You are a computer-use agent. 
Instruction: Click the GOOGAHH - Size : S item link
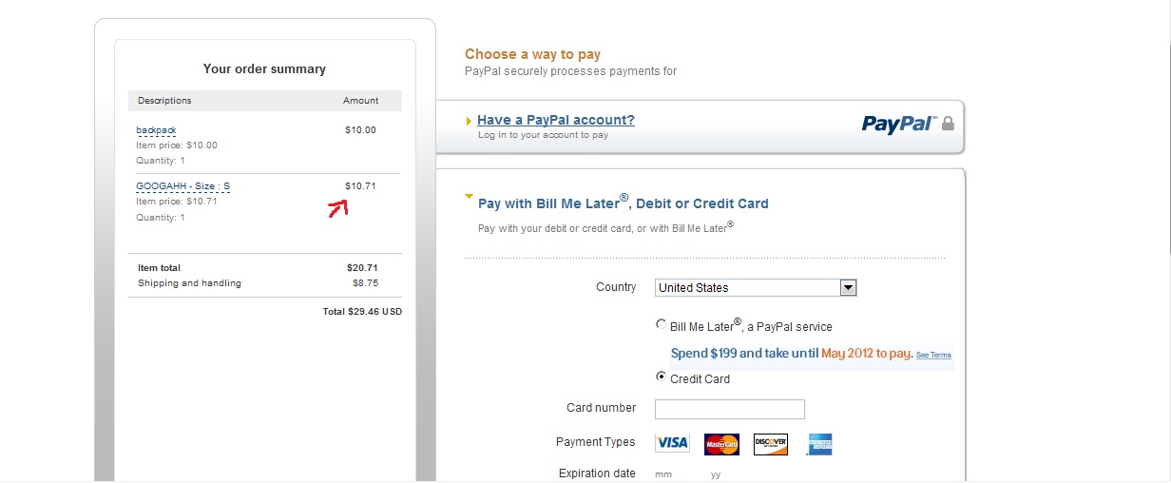pyautogui.click(x=182, y=185)
